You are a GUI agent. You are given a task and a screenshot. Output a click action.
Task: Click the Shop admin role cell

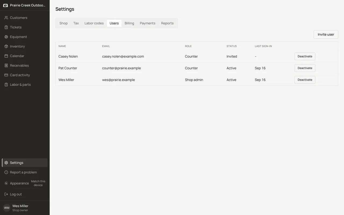[194, 80]
